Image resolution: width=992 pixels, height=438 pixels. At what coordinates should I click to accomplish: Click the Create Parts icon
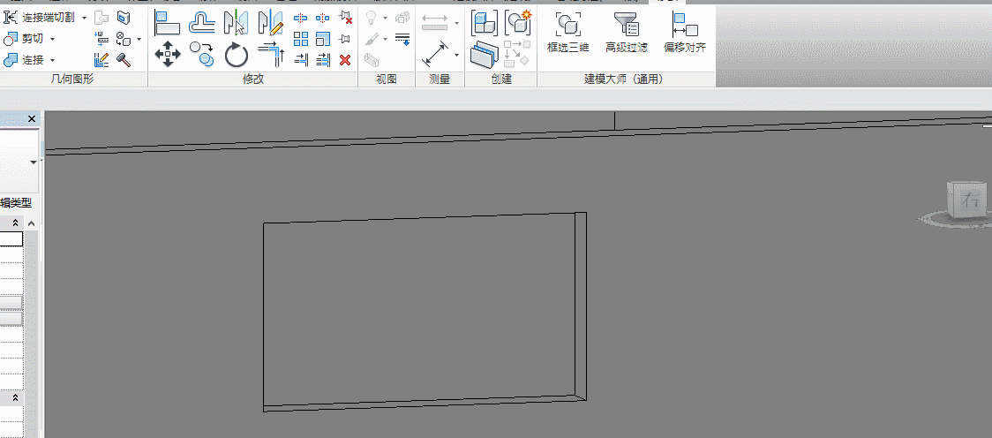coord(484,55)
